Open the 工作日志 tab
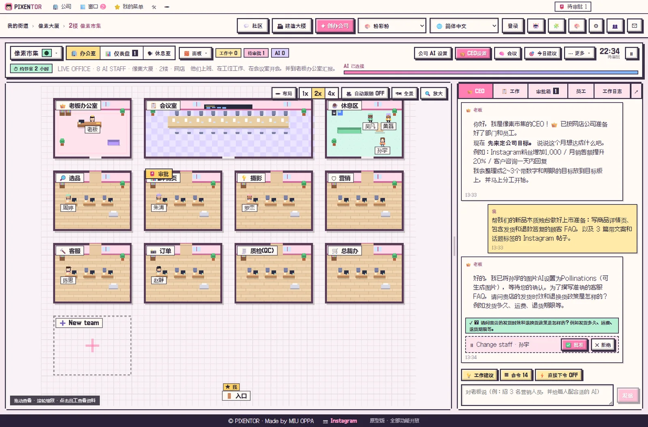Viewport: 648px width, 427px height. [612, 91]
